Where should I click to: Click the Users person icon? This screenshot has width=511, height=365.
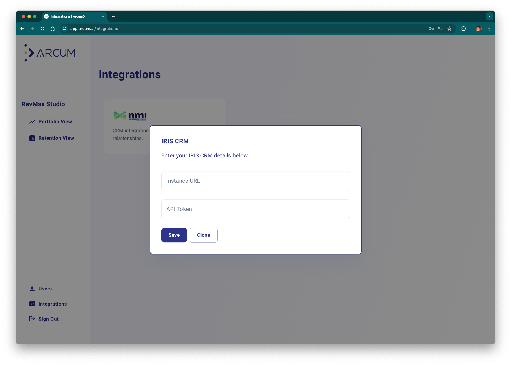click(32, 289)
